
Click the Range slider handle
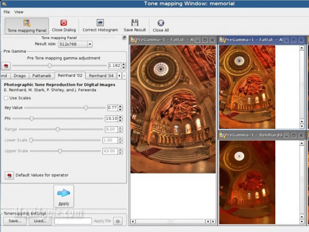(x=57, y=129)
